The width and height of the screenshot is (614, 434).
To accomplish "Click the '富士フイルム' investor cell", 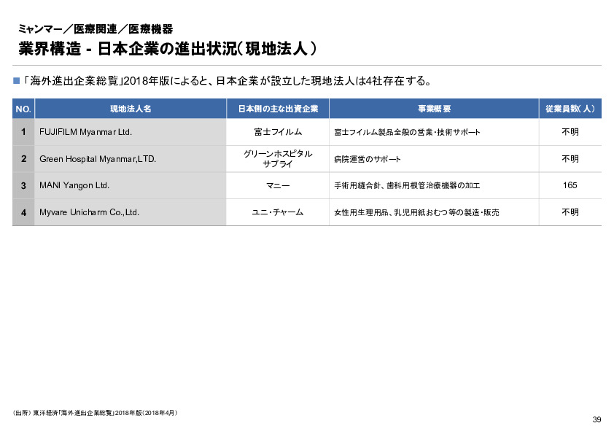I will point(278,132).
